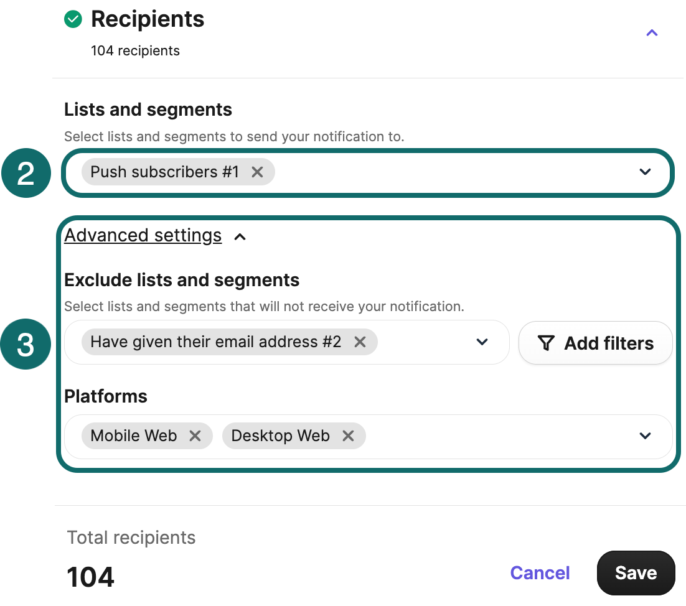The height and width of the screenshot is (606, 686).
Task: Click the Advanced settings link
Action: tap(143, 235)
